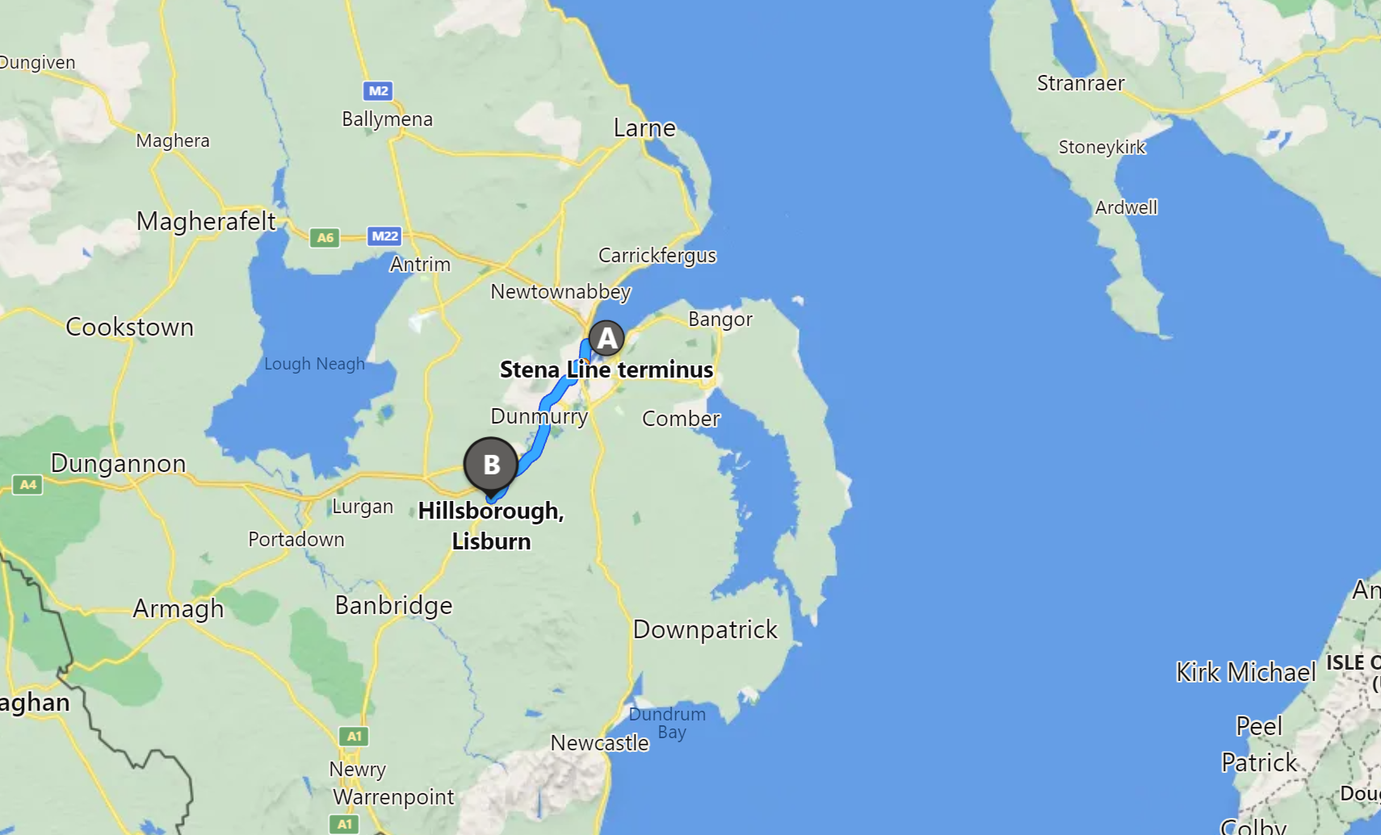Viewport: 1381px width, 835px height.
Task: Select the Hillsborough, Lisburn destination label
Action: tap(491, 525)
